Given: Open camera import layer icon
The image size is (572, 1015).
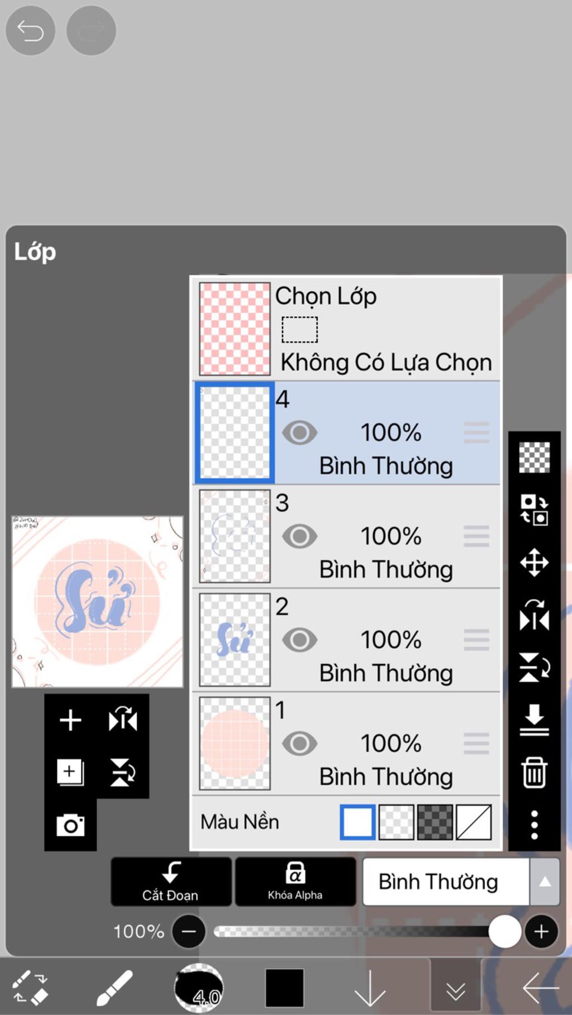Looking at the screenshot, I should (x=70, y=825).
